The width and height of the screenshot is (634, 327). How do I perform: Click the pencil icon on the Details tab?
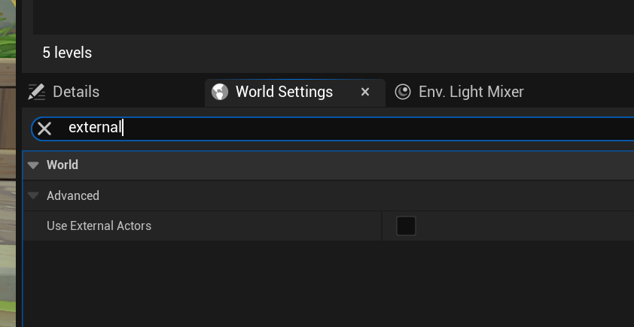click(x=36, y=92)
